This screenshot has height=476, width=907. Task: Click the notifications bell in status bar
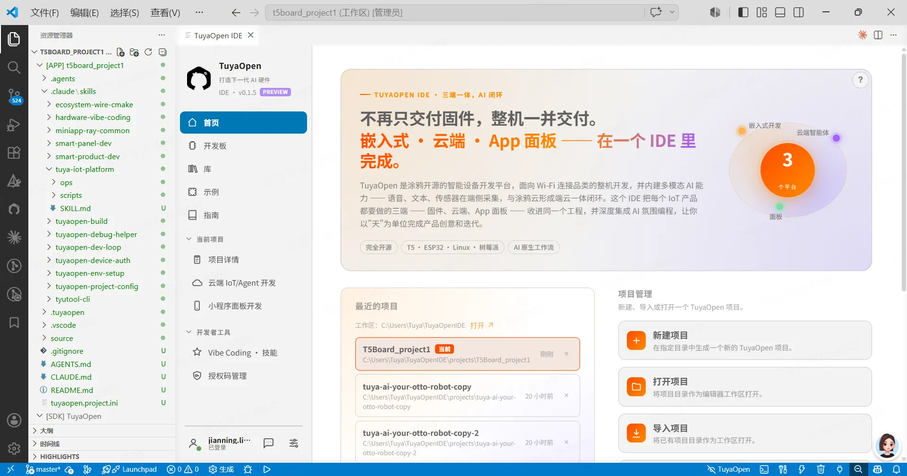point(896,469)
